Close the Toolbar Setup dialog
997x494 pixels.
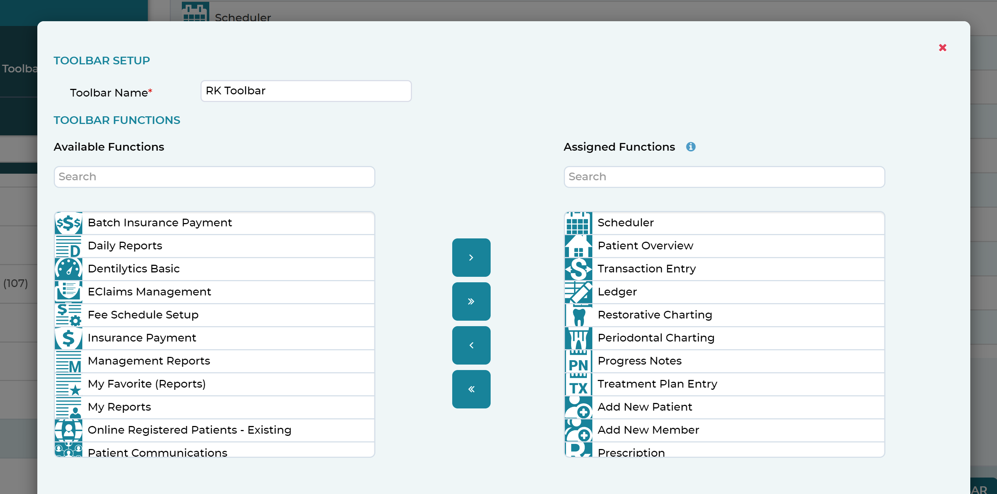tap(942, 48)
